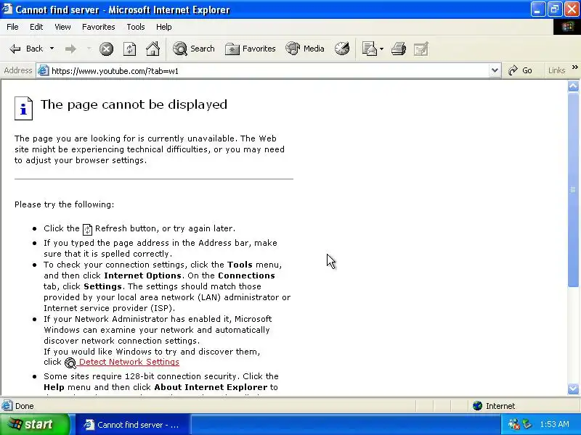Click the inline Refresh icon in the tips
This screenshot has height=435, width=581.
point(87,229)
